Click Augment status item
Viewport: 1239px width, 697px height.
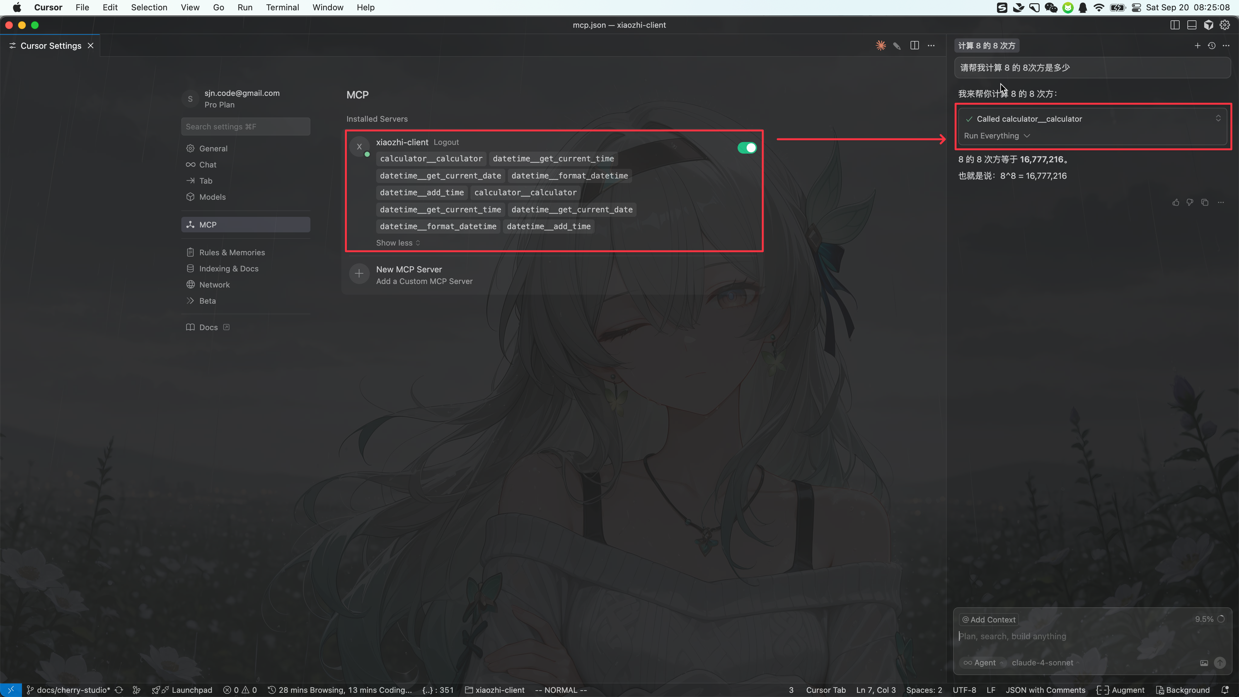1120,690
